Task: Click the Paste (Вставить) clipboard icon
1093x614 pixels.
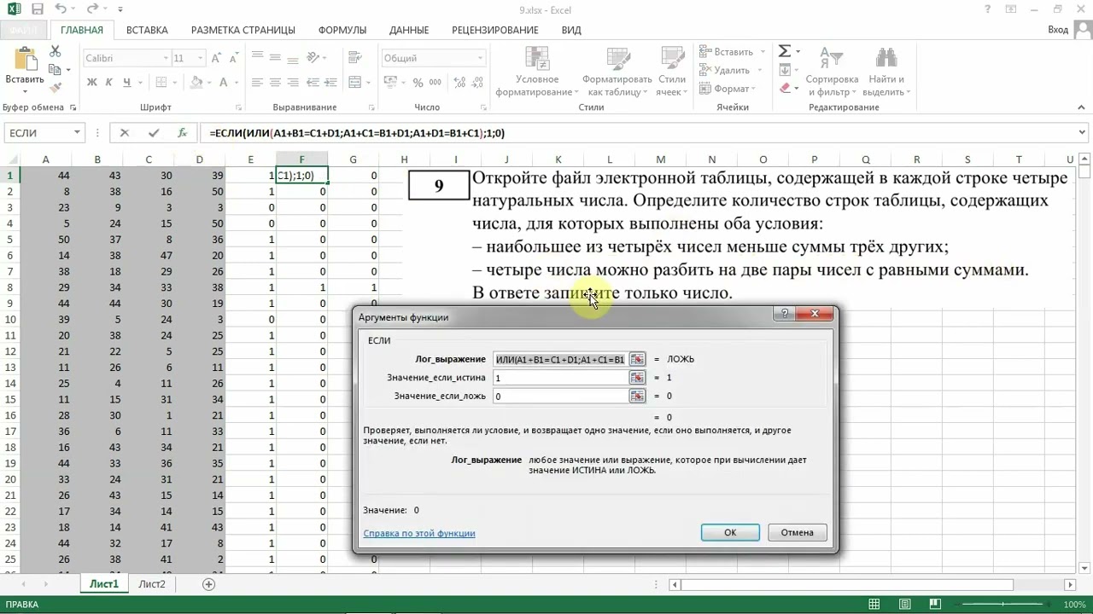Action: pyautogui.click(x=25, y=60)
